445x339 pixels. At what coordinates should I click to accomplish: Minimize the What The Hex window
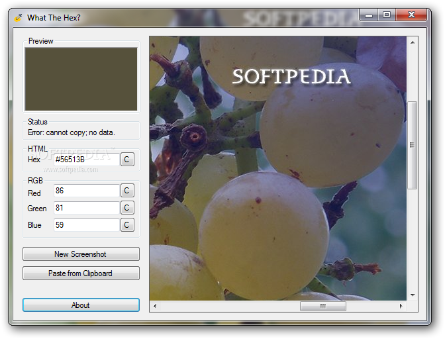point(369,15)
